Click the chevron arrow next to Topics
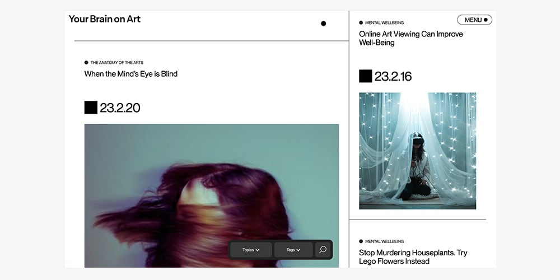The height and width of the screenshot is (280, 560). [258, 250]
